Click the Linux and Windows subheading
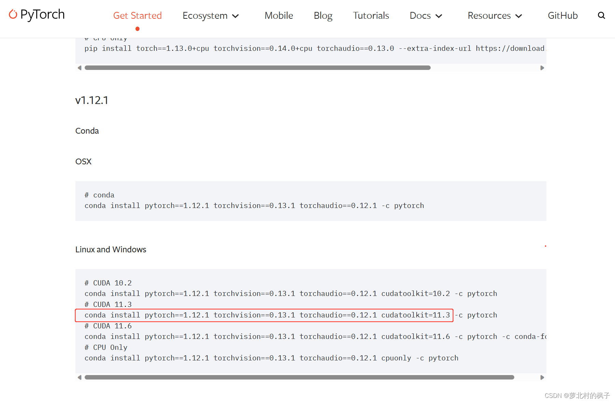615x402 pixels. 111,250
